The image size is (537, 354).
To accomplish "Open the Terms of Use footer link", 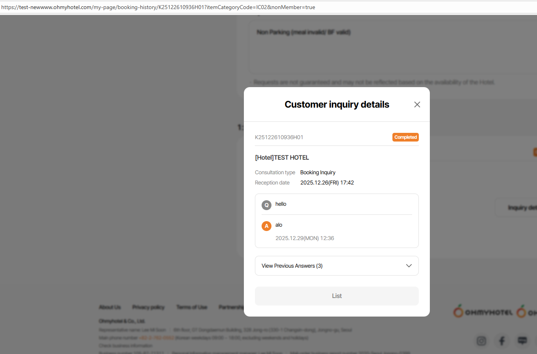I will (x=192, y=307).
